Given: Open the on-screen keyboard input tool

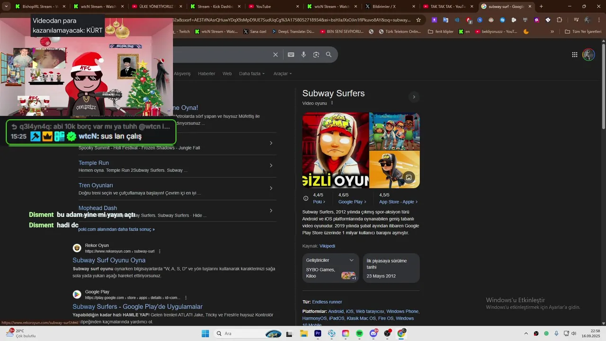Looking at the screenshot, I should pos(291,54).
